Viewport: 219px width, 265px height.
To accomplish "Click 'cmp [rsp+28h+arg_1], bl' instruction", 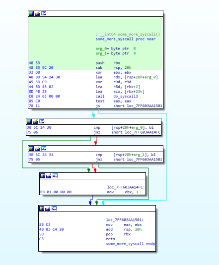I will point(126,155).
